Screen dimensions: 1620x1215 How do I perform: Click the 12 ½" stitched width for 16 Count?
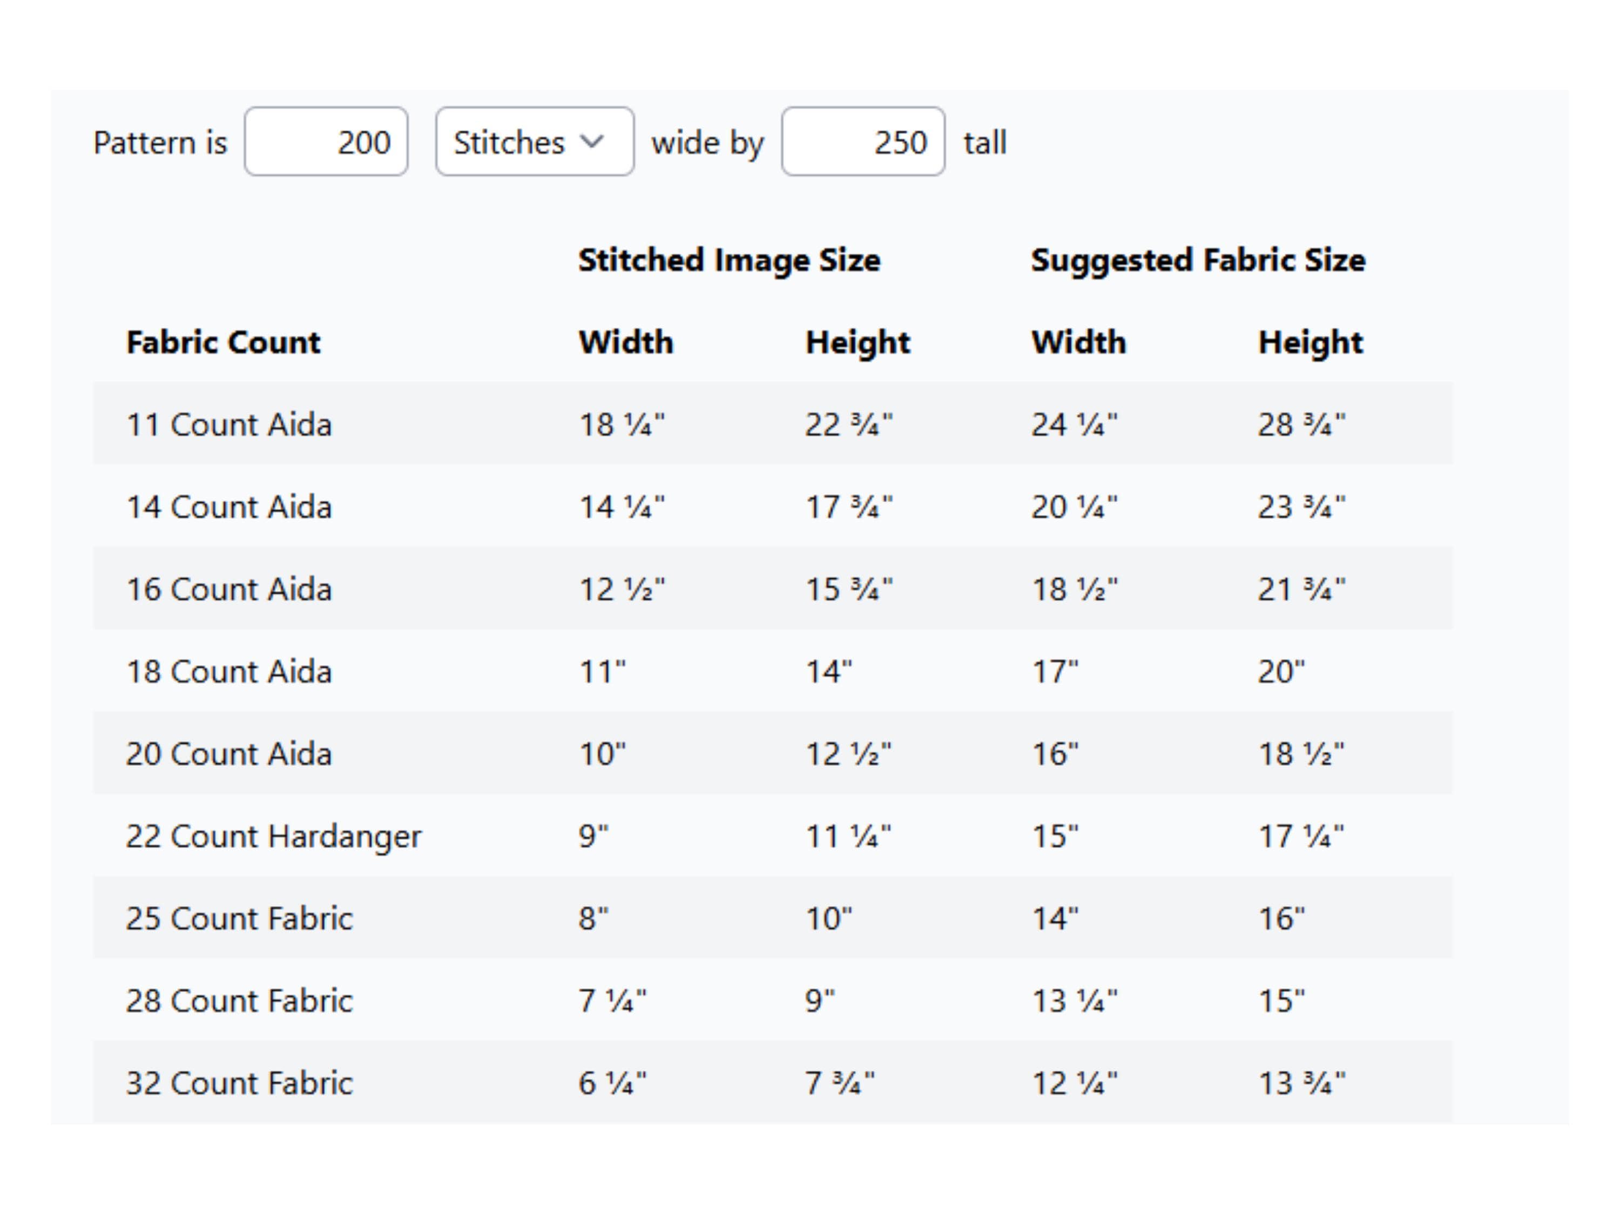pyautogui.click(x=622, y=590)
